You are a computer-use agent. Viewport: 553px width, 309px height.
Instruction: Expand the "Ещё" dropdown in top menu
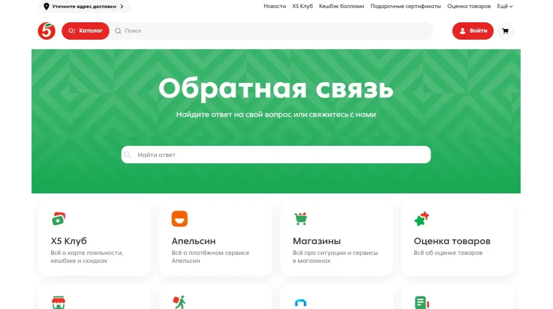point(505,6)
